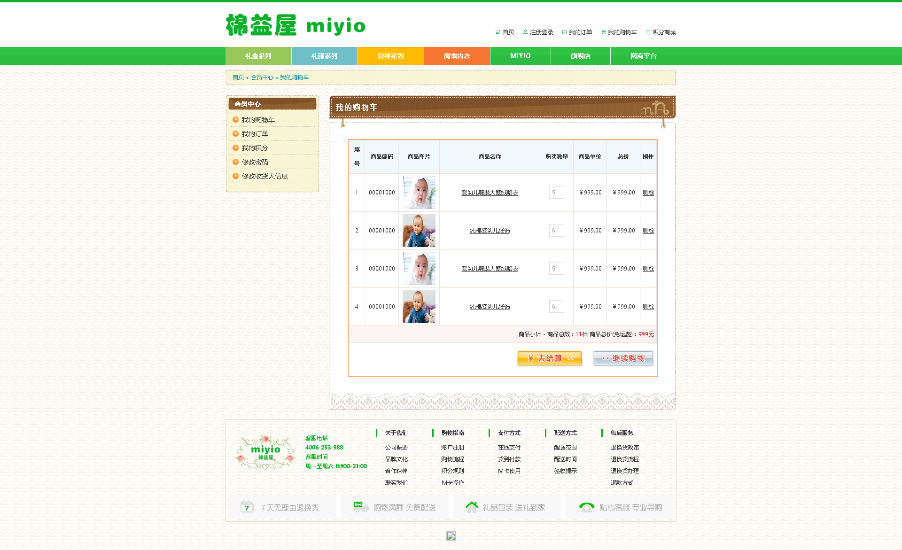Image resolution: width=902 pixels, height=550 pixels.
Task: Click the miyio floral footer logo
Action: click(x=265, y=452)
